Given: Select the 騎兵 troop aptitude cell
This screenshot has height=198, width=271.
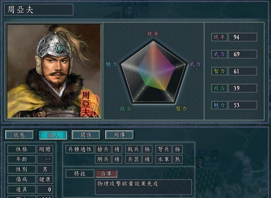Looking at the screenshot, I should tap(103, 159).
